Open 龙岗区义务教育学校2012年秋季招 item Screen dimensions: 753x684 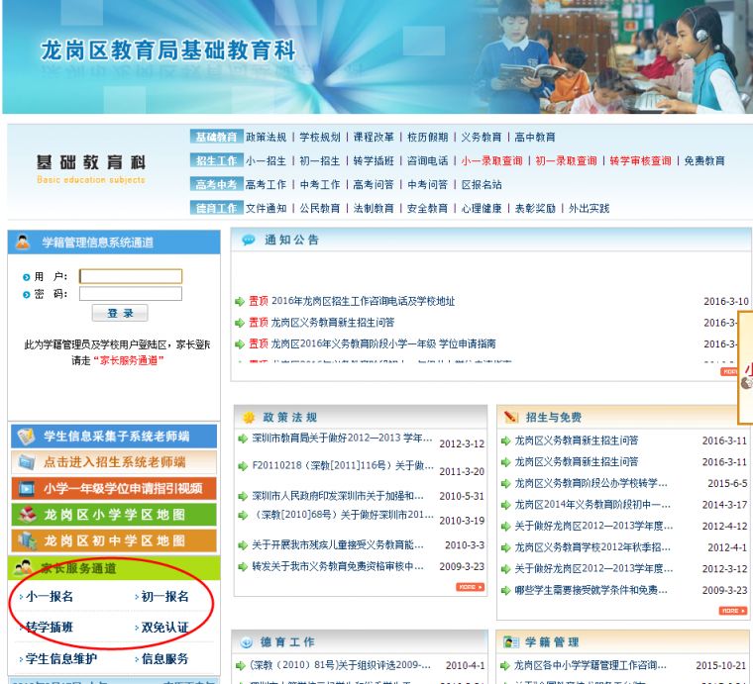click(592, 547)
